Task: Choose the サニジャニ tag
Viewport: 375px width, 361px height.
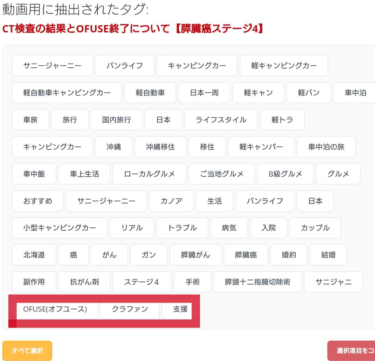Action: (334, 282)
